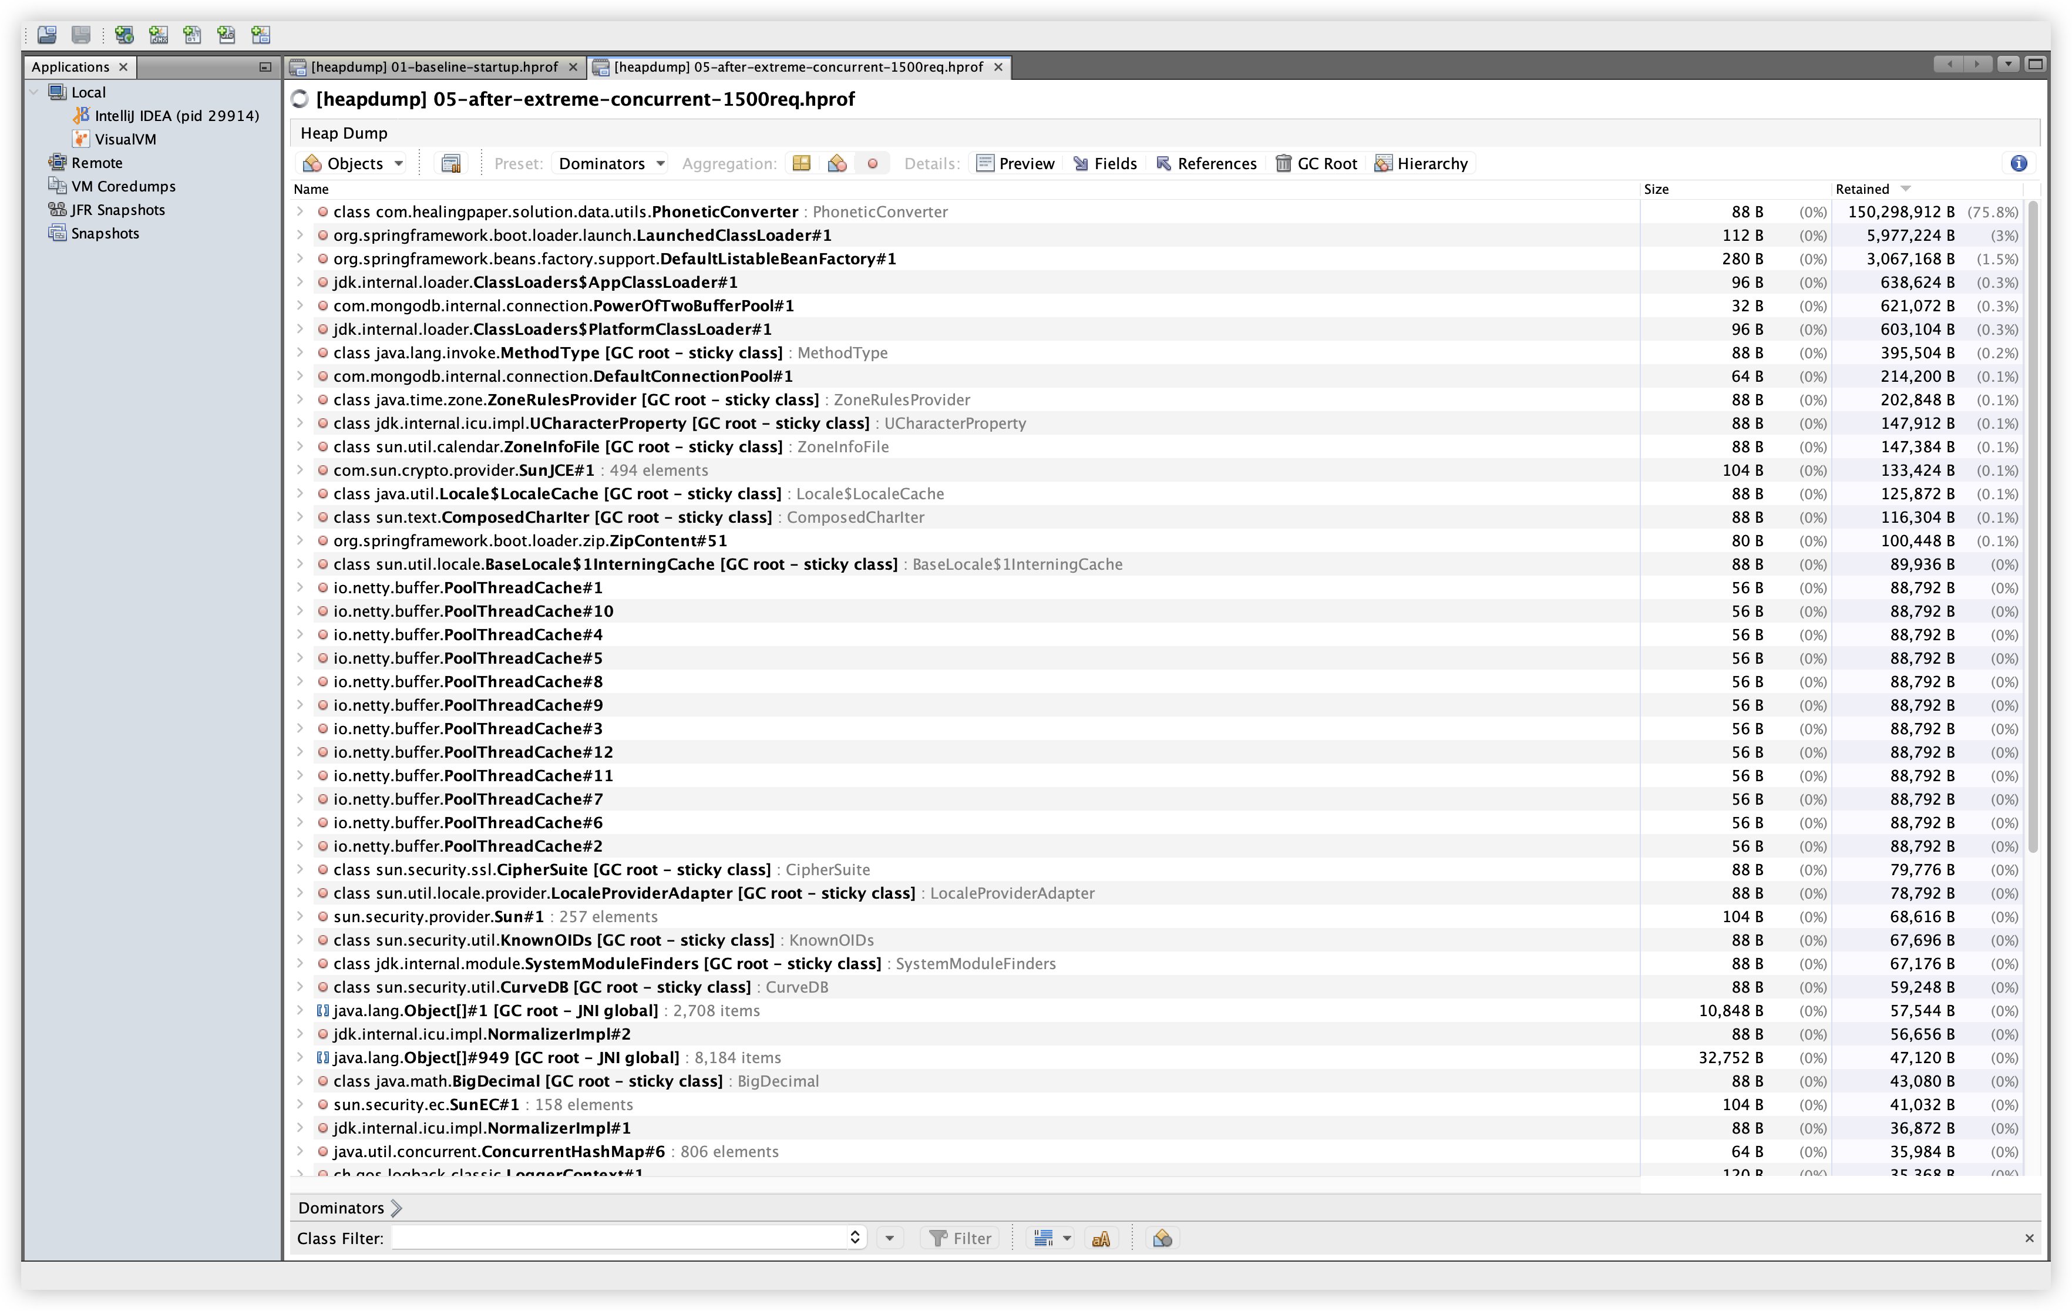Click the References details button
Screen dimensions: 2072x1311
coord(1206,163)
